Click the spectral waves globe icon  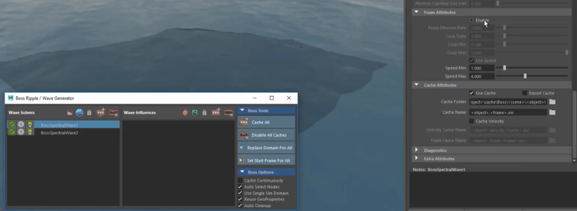pyautogui.click(x=79, y=113)
